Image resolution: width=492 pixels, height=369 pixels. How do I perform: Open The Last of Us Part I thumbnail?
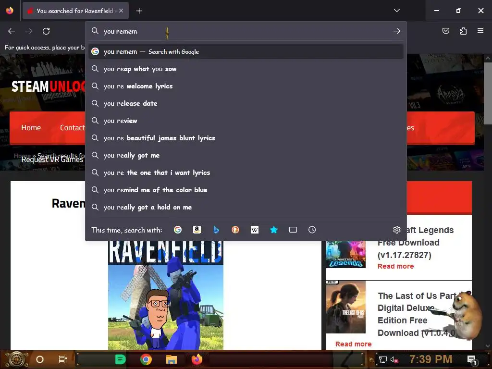pyautogui.click(x=346, y=307)
